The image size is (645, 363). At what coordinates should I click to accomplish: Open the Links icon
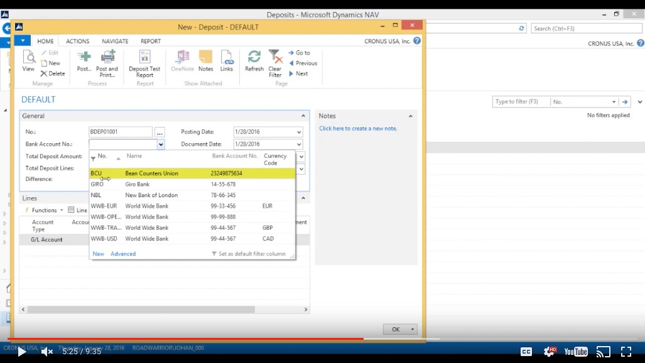point(227,61)
